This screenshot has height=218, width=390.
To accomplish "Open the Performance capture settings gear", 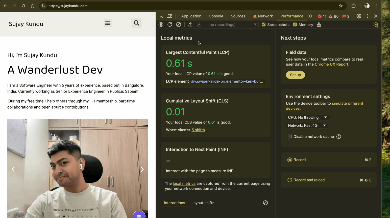I will [376, 25].
